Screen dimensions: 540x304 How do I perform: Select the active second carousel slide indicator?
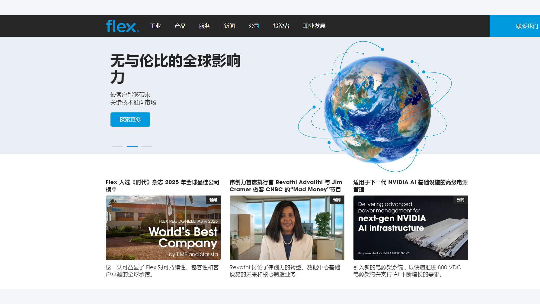132,146
